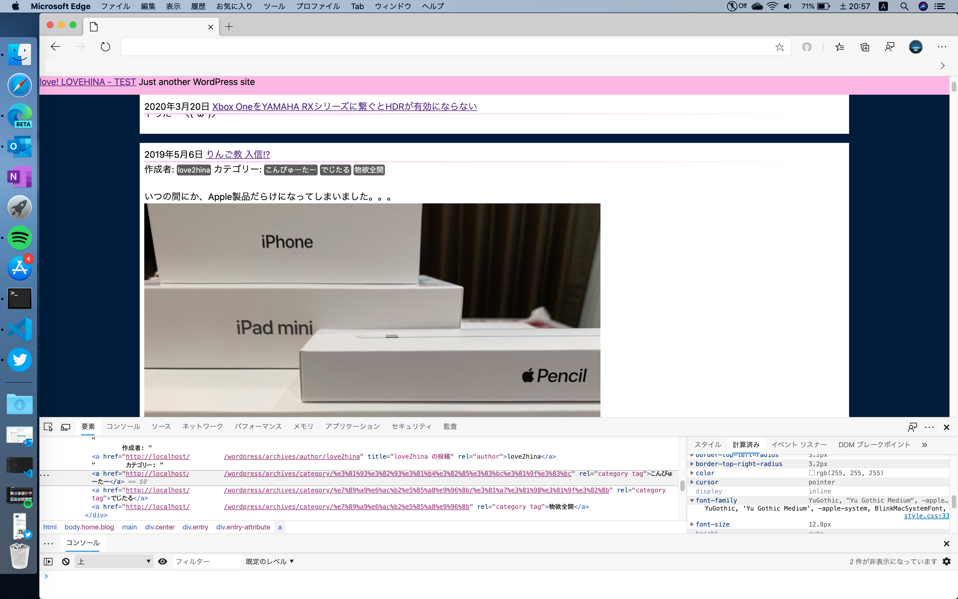This screenshot has height=599, width=958.
Task: Select div.entry-attribute in breadcrumb
Action: 243,527
